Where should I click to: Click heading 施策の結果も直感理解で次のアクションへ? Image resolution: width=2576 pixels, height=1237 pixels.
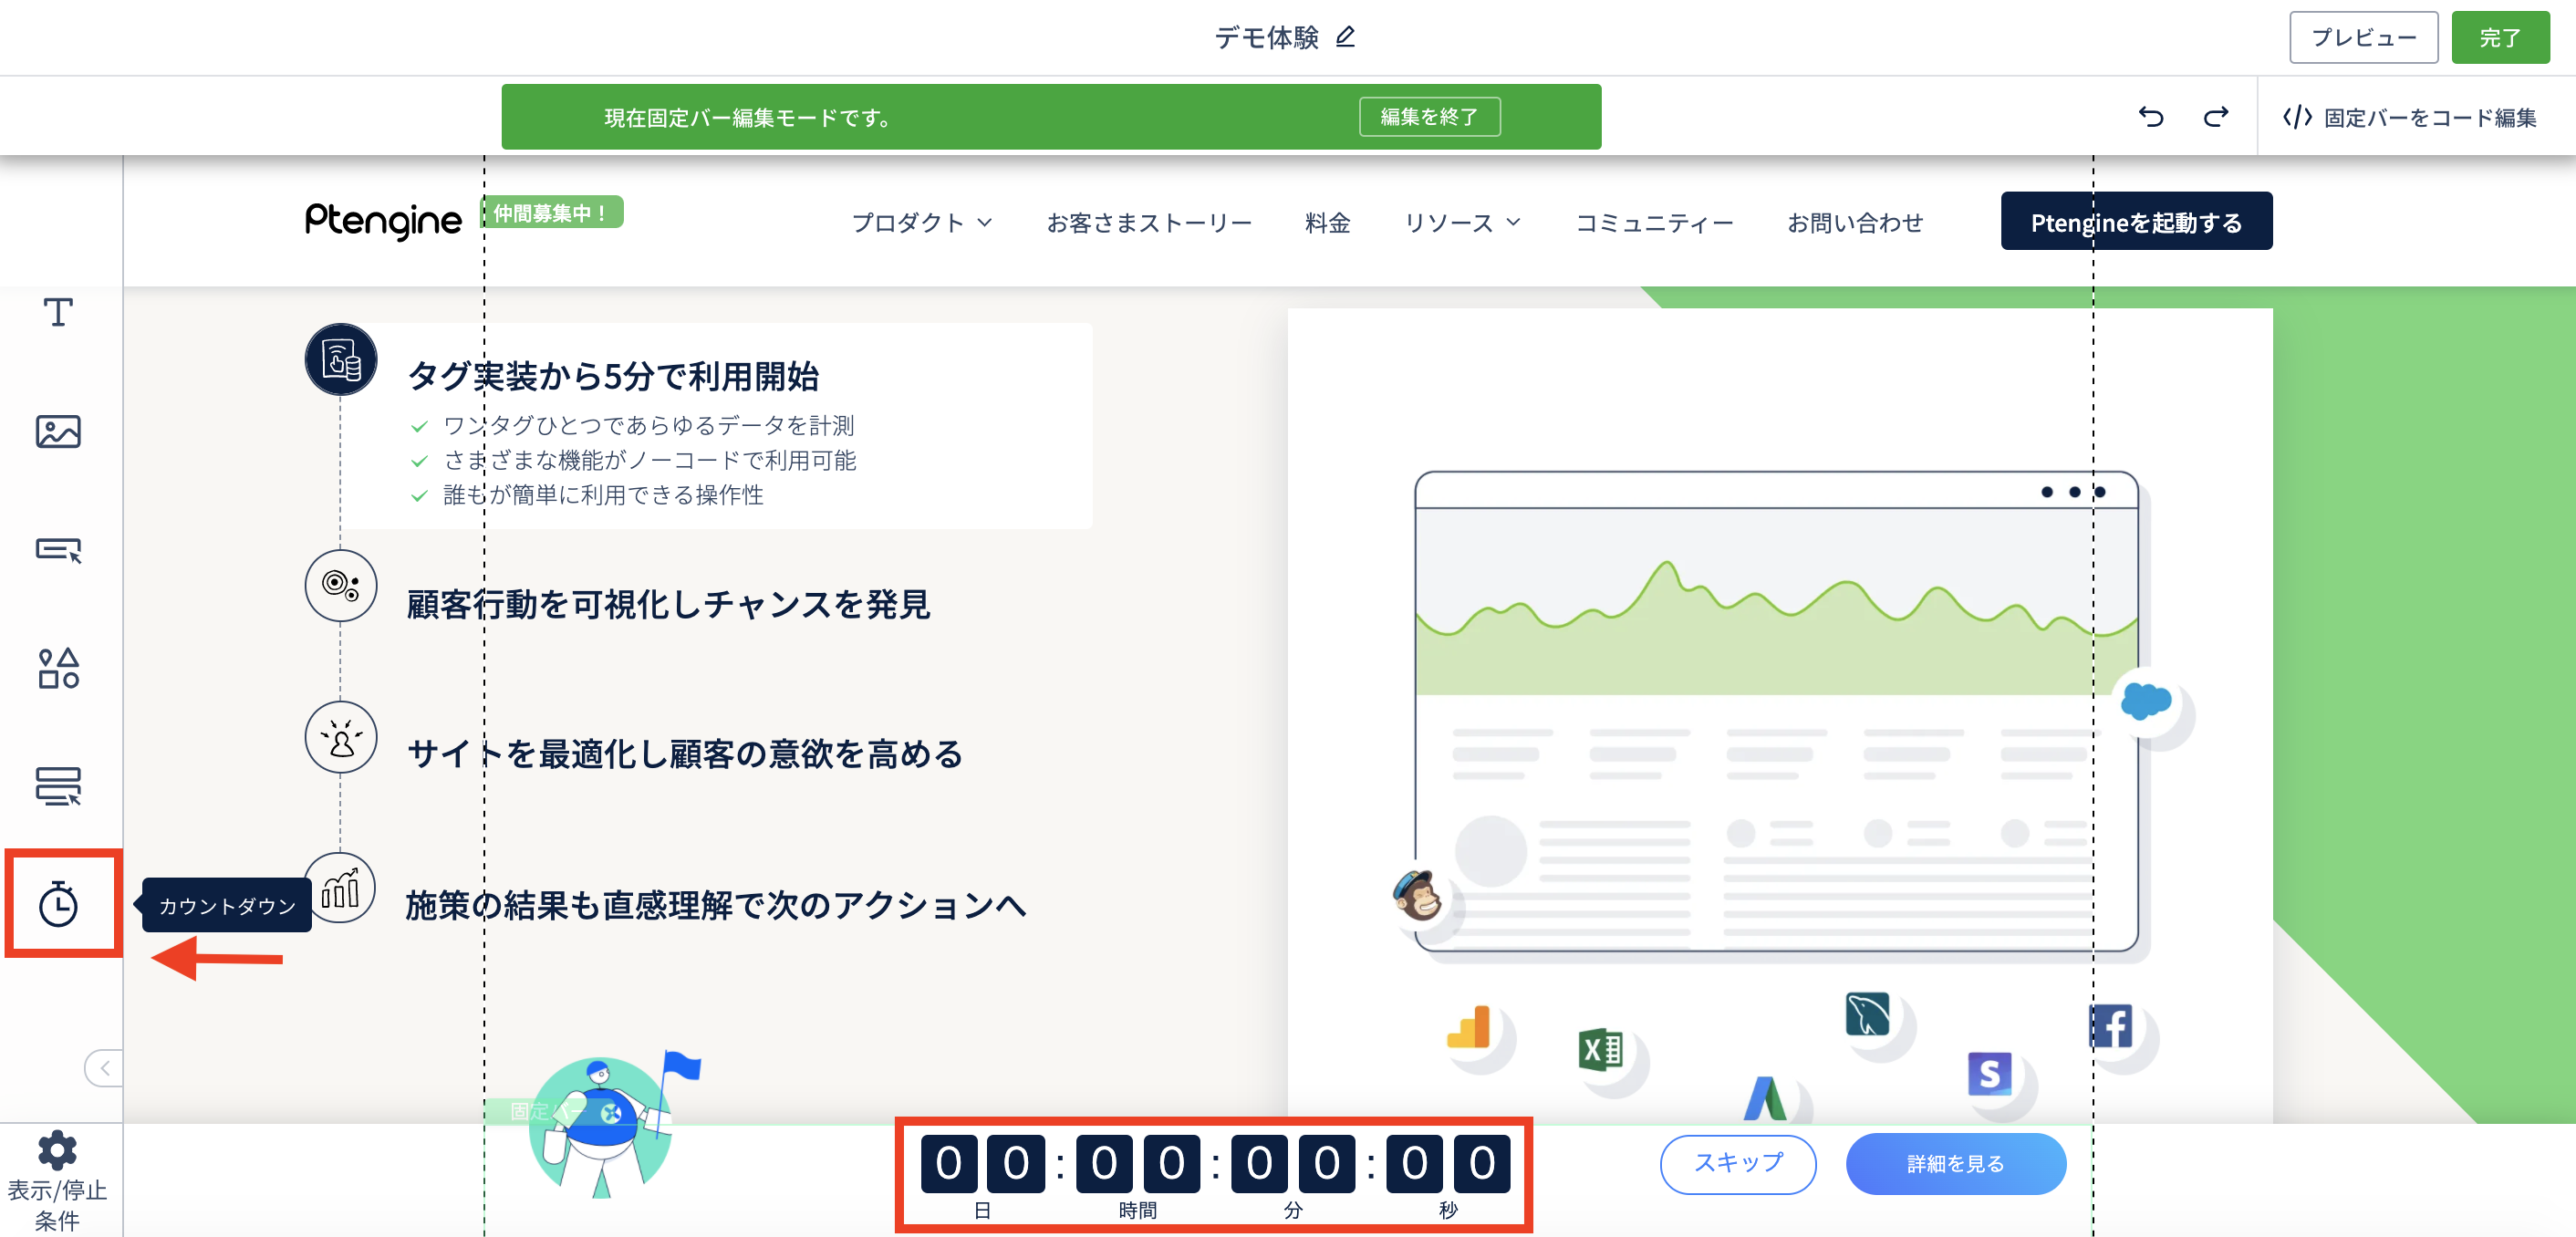click(x=716, y=904)
